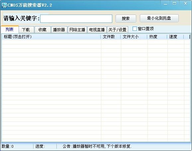Close the CMOS万能搜索器 window
The width and height of the screenshot is (192, 151).
click(x=185, y=3)
